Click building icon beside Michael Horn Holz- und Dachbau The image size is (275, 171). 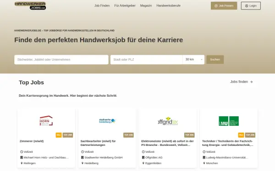[22, 158]
